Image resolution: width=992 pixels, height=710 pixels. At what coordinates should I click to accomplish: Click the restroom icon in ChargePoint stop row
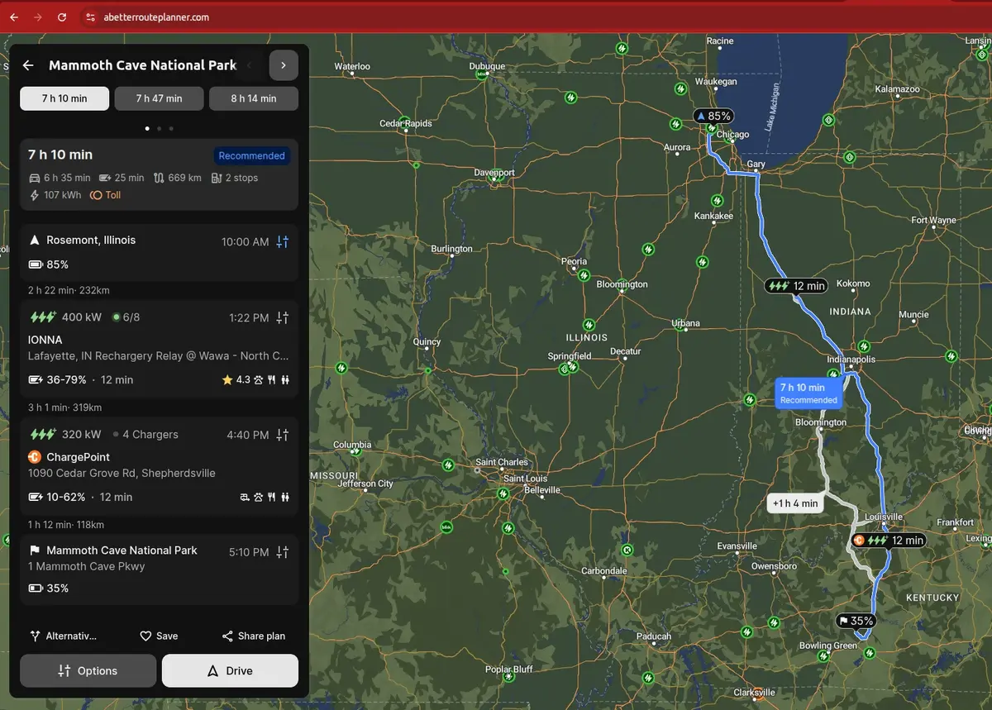(284, 498)
